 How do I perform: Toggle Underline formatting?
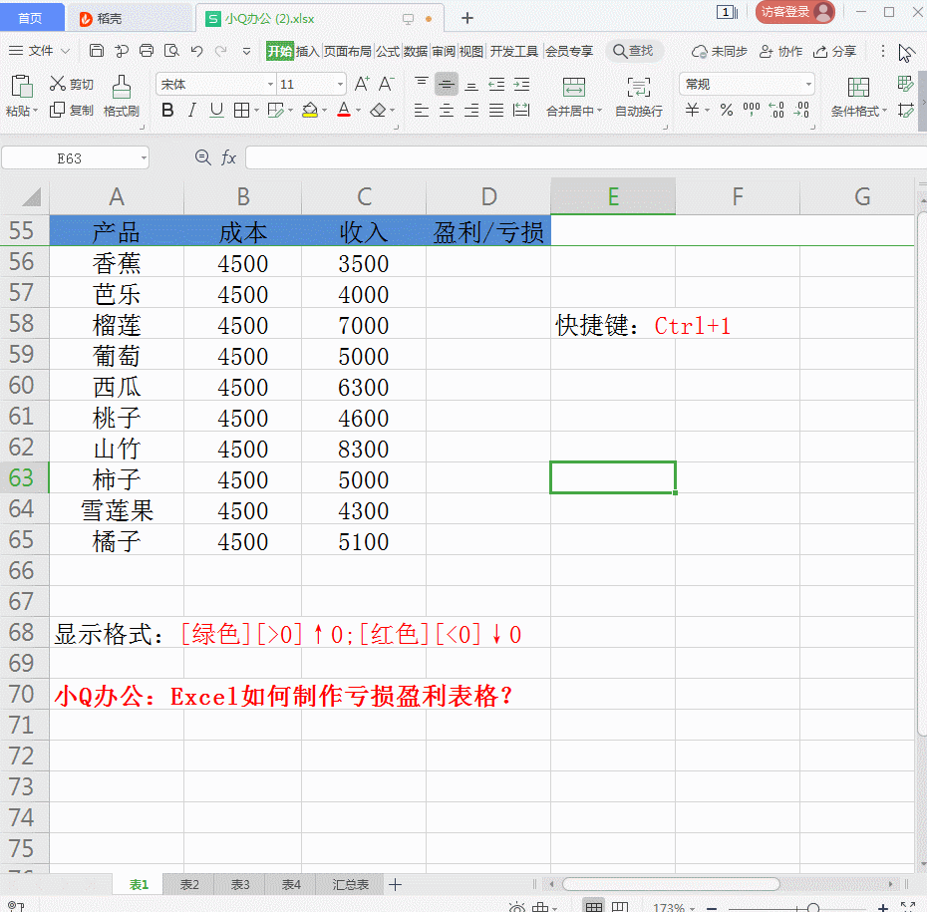(x=215, y=111)
